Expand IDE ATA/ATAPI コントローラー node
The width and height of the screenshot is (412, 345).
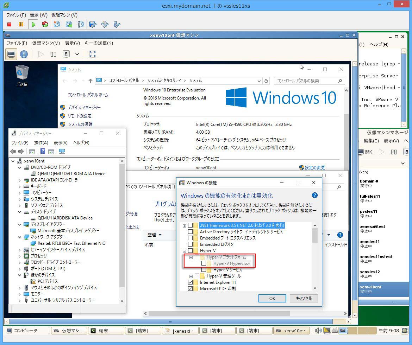20,180
